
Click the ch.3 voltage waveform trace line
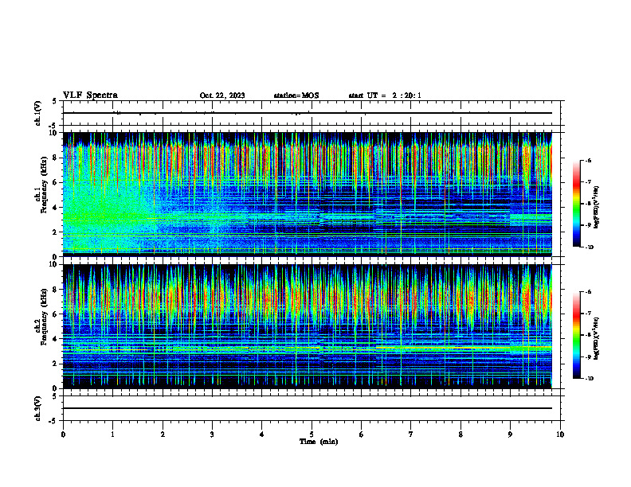click(308, 408)
